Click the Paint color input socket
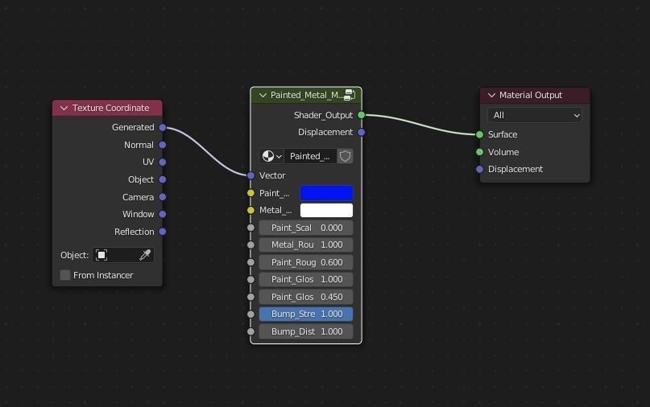Screen dimensions: 650x407 (250, 193)
